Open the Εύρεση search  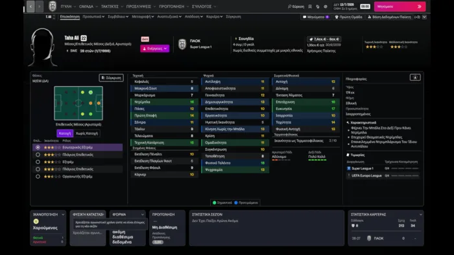pos(296,6)
